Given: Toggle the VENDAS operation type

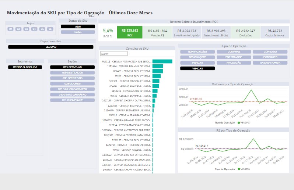Looking at the screenshot, I should click(197, 68).
